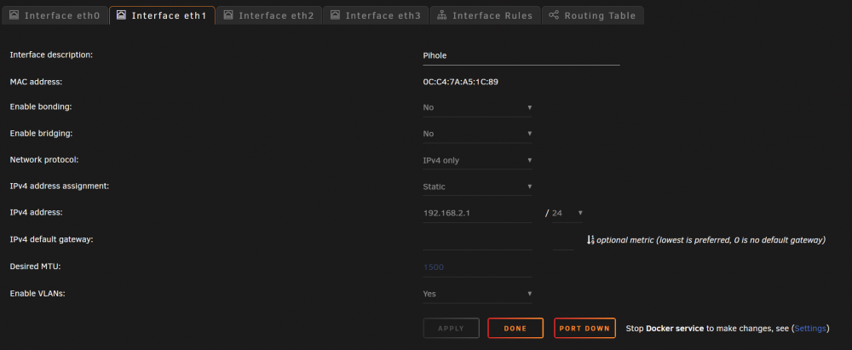The height and width of the screenshot is (350, 852).
Task: Edit the Interface description field showing Pihole
Action: point(521,55)
